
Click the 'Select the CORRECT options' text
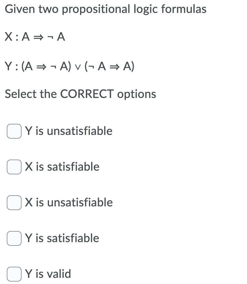(x=80, y=94)
